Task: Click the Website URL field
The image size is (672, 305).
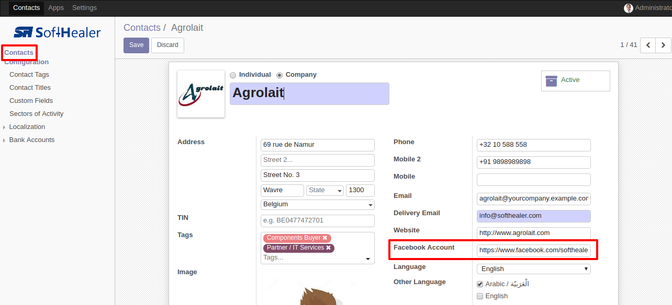Action: 533,233
